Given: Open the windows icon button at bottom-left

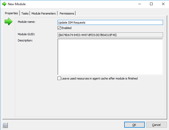Looking at the screenshot, I should (5, 125).
